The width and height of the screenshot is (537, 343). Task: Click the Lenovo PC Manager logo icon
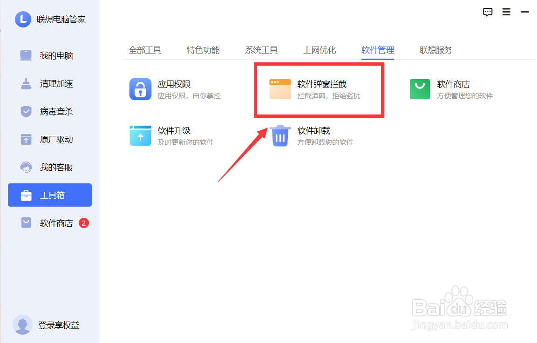tap(23, 19)
